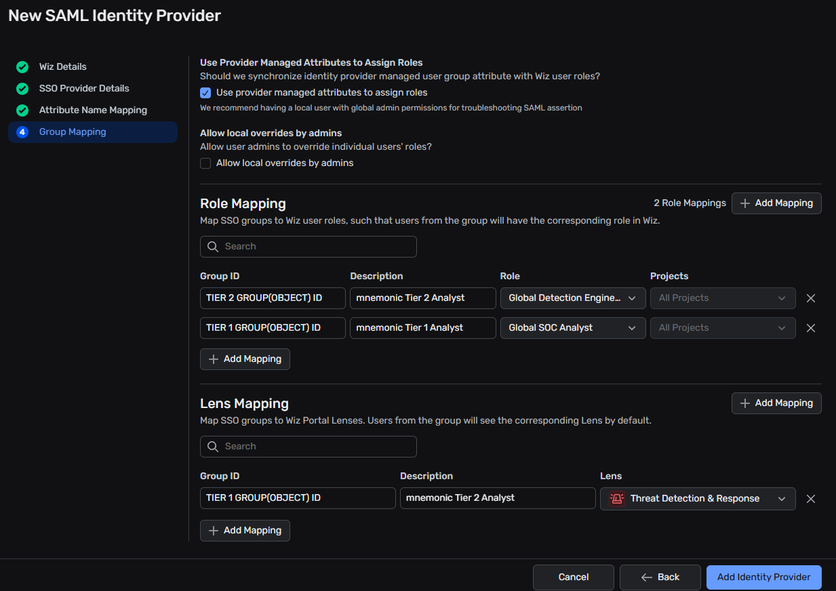The image size is (836, 591).
Task: Click the search icon in Lens Mapping
Action: tap(213, 447)
